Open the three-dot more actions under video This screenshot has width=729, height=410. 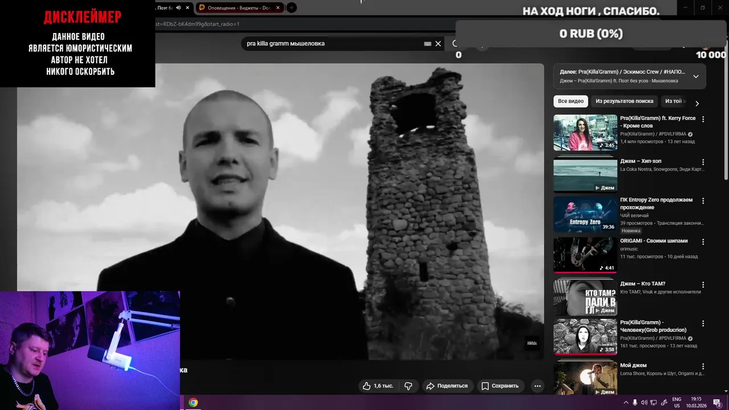(x=537, y=386)
